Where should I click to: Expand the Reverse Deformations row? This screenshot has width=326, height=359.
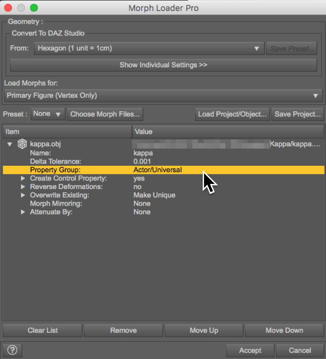23,187
